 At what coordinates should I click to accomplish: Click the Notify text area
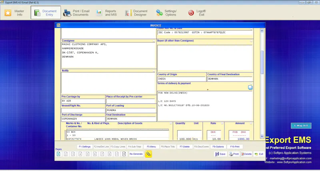108,83
